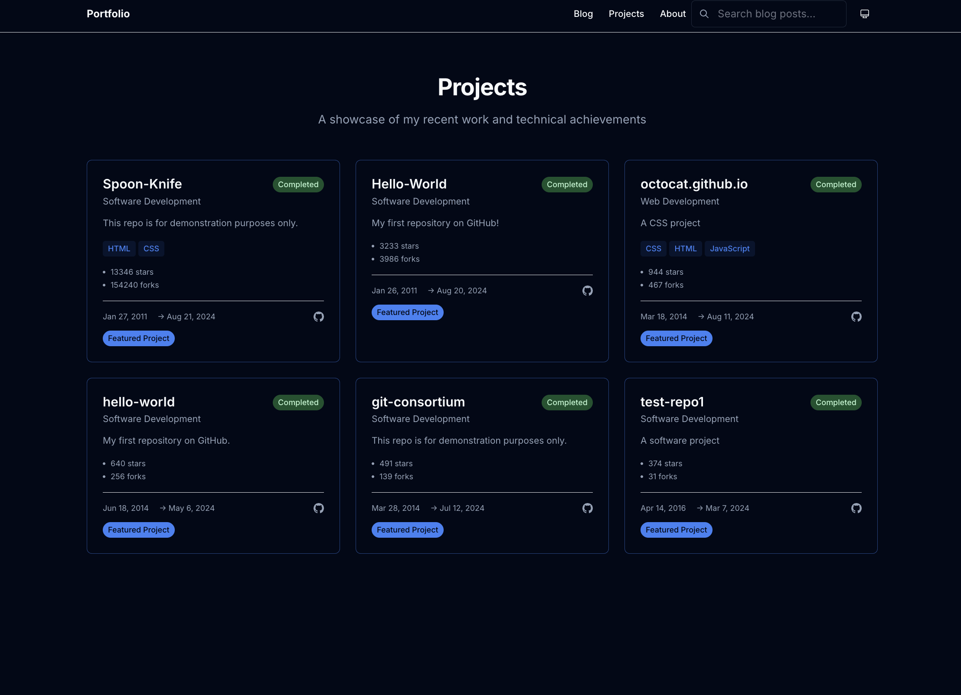This screenshot has height=695, width=961.
Task: Open test-repo1 repository on GitHub
Action: [x=856, y=508]
